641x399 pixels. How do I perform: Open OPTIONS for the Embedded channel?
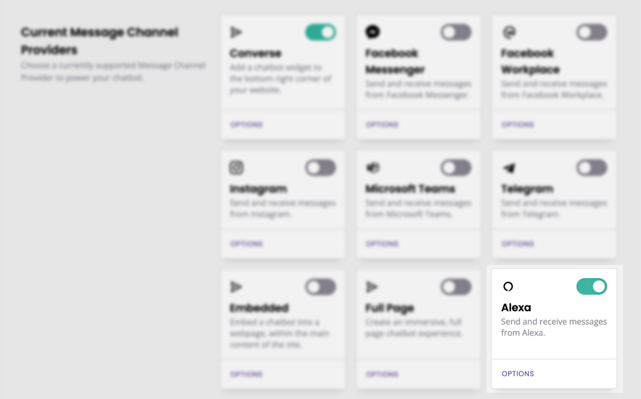point(246,374)
